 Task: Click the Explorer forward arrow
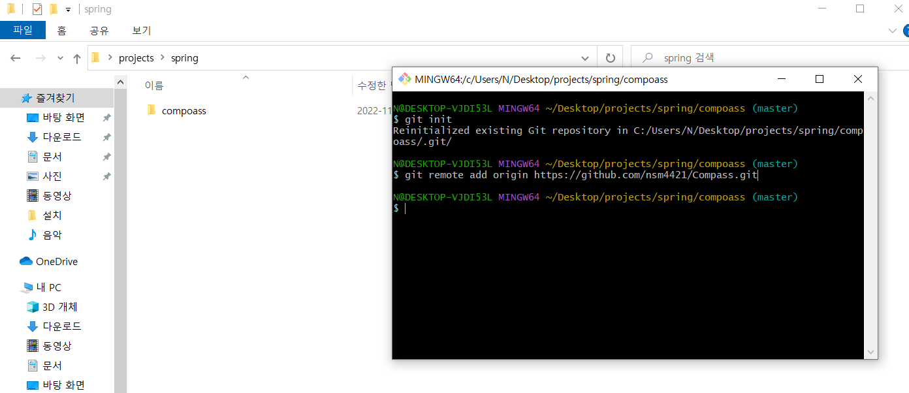(40, 58)
